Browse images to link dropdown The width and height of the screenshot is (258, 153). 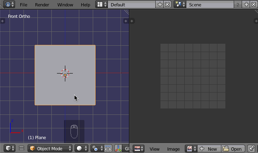click(191, 149)
